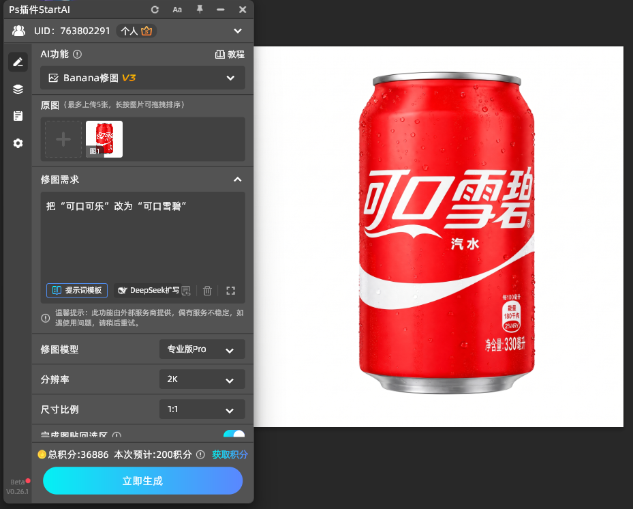Click the UID: 763802291 text

72,31
